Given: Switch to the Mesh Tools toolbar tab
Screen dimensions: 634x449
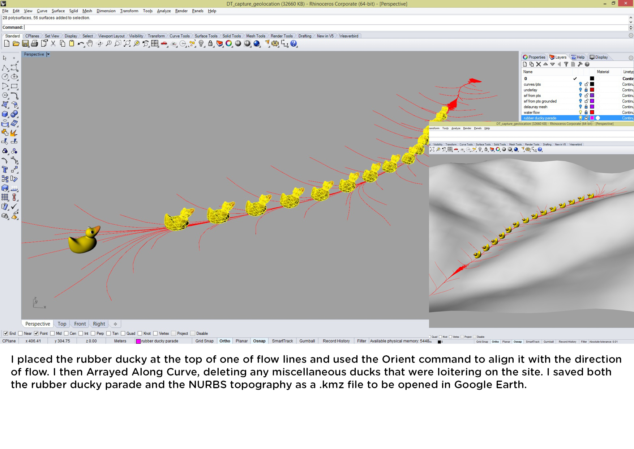Looking at the screenshot, I should pos(256,36).
